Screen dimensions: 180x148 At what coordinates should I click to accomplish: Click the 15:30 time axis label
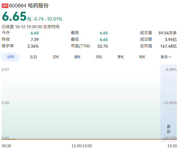[x=172, y=146]
